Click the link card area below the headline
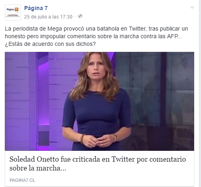Viewport: 201px width, 187px height. pyautogui.click(x=99, y=180)
